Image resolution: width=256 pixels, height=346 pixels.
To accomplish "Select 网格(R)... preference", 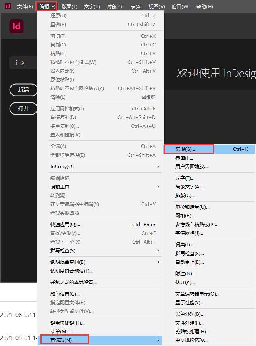I will click(x=209, y=216).
